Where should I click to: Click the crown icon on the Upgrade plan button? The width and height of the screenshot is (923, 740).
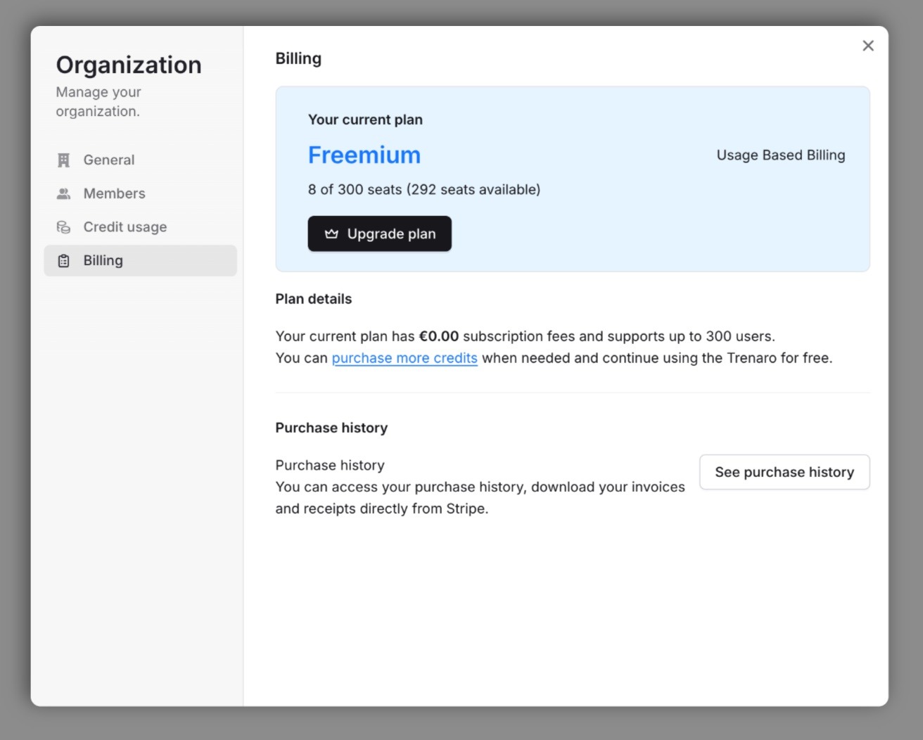[330, 234]
